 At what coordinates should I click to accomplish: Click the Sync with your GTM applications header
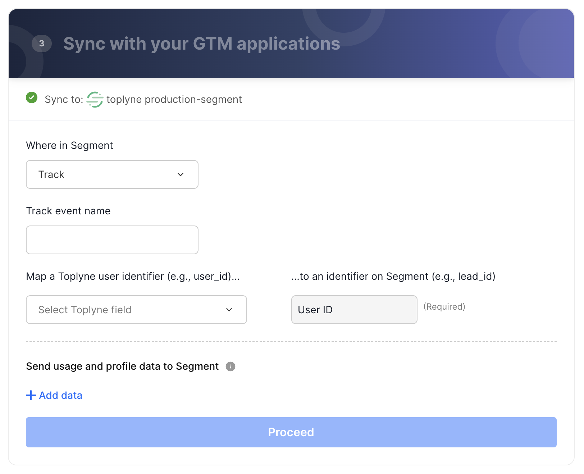[202, 44]
